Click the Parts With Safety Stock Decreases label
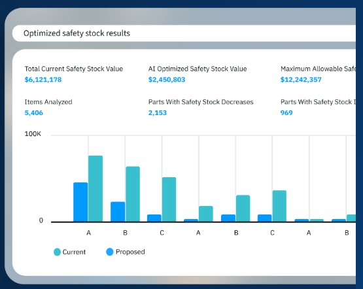This screenshot has width=363, height=289. tap(201, 102)
